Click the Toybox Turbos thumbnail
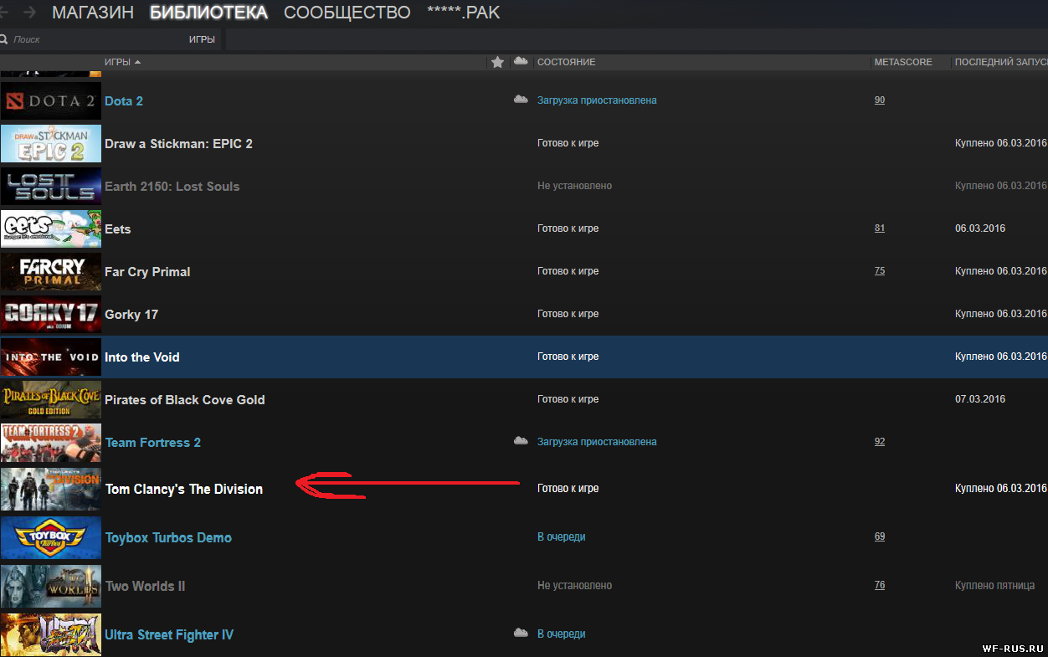The width and height of the screenshot is (1048, 657). [x=51, y=537]
